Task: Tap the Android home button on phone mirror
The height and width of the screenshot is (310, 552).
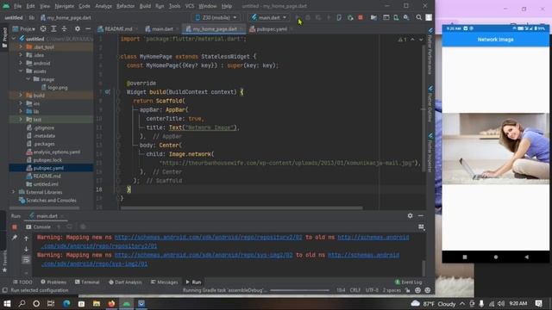Action: click(x=496, y=257)
